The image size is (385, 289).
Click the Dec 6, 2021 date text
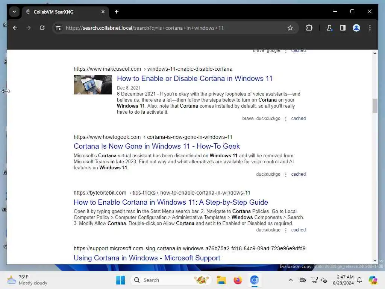[129, 88]
